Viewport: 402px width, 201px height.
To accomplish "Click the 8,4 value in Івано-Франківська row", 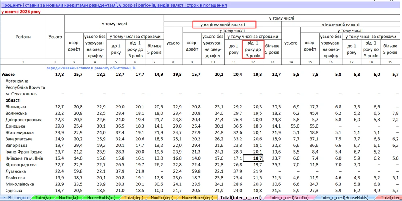I will point(315,152).
